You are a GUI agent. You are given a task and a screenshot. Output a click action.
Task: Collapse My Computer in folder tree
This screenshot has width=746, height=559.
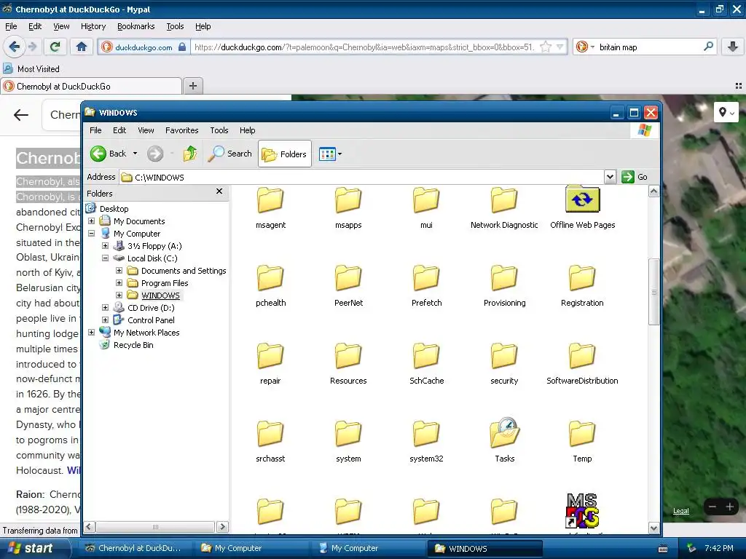click(x=91, y=234)
